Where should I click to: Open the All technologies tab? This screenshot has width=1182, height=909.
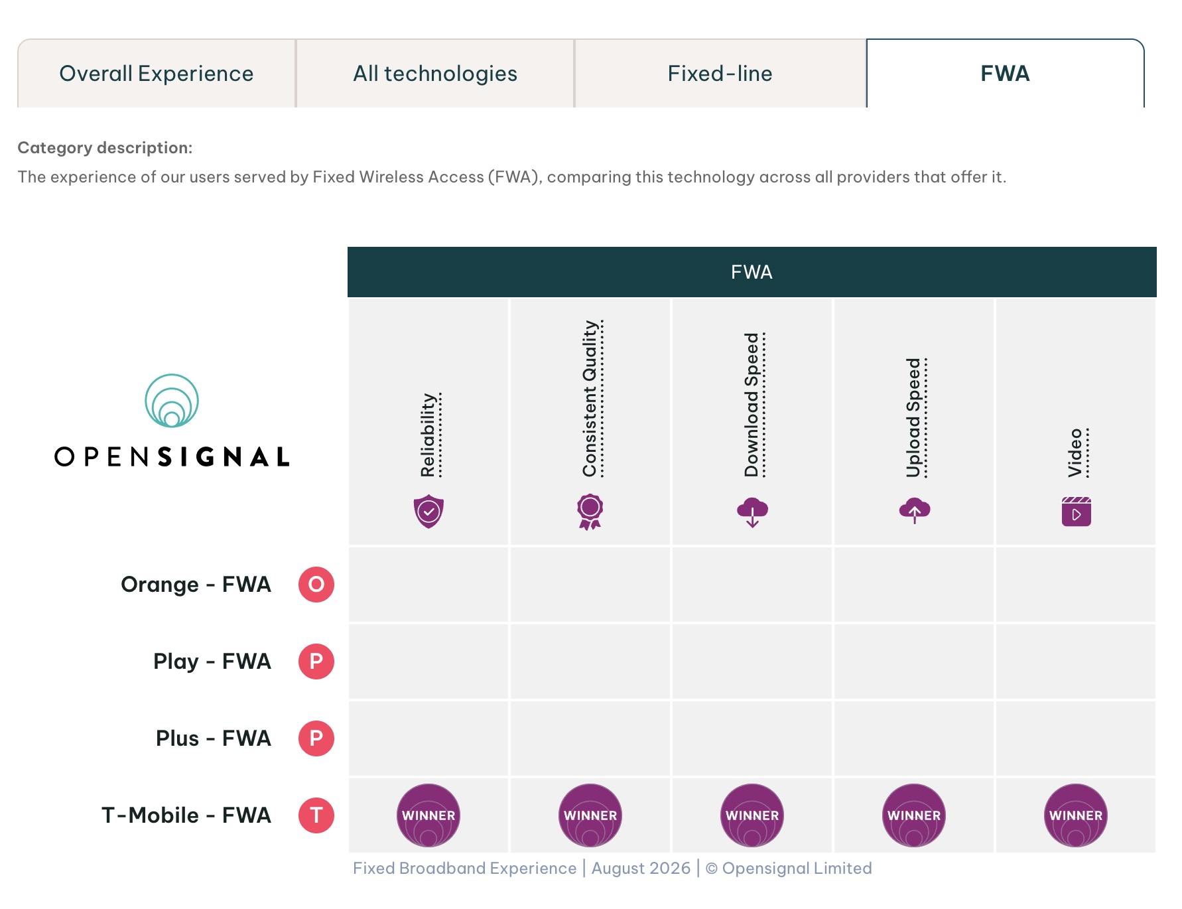[x=435, y=74]
